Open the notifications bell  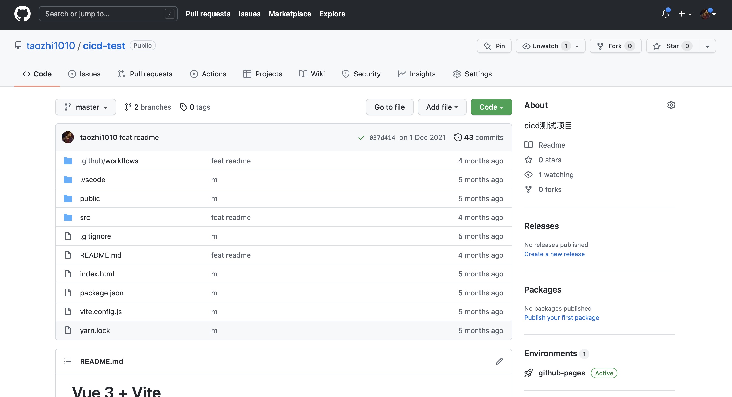665,14
